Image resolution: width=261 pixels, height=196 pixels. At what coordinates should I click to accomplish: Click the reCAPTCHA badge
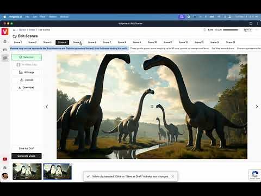click(255, 175)
